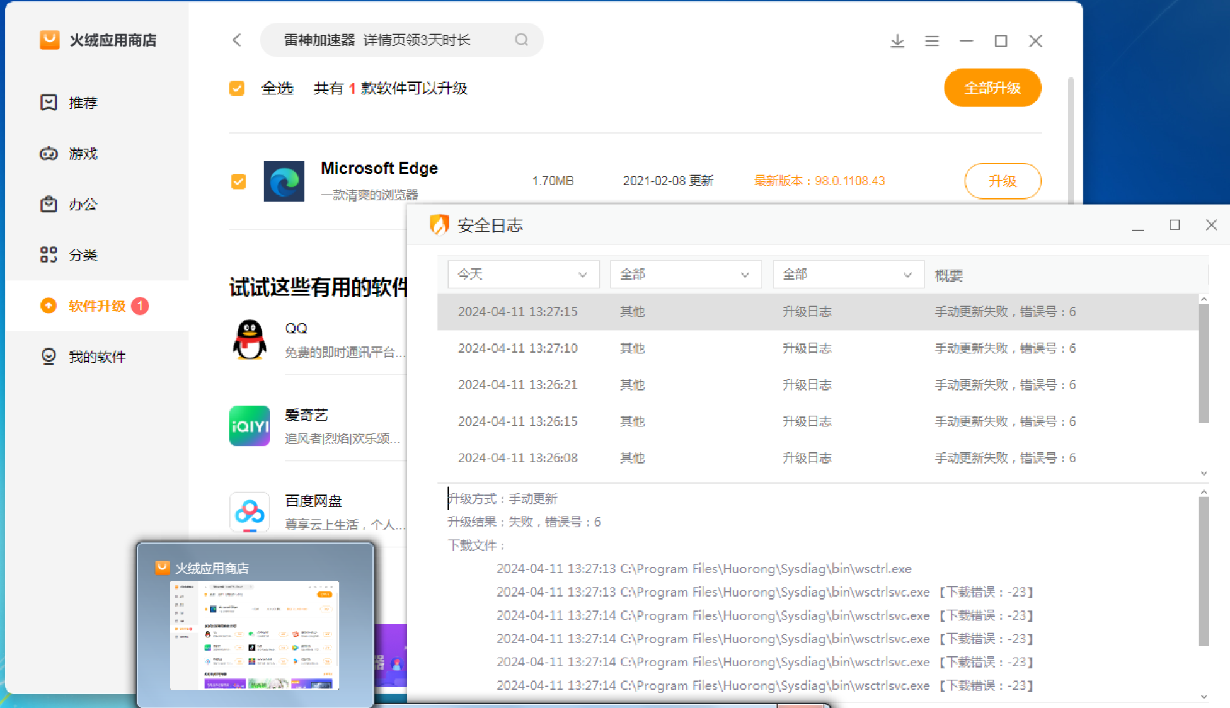Open the second 全部 category dropdown
1230x708 pixels.
tap(848, 274)
